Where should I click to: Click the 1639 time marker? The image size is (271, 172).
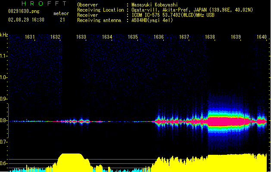pos(236,37)
